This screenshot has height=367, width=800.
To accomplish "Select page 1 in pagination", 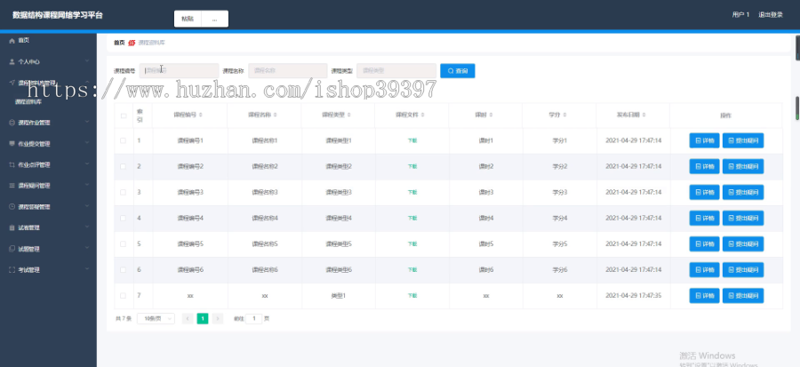I will 203,319.
